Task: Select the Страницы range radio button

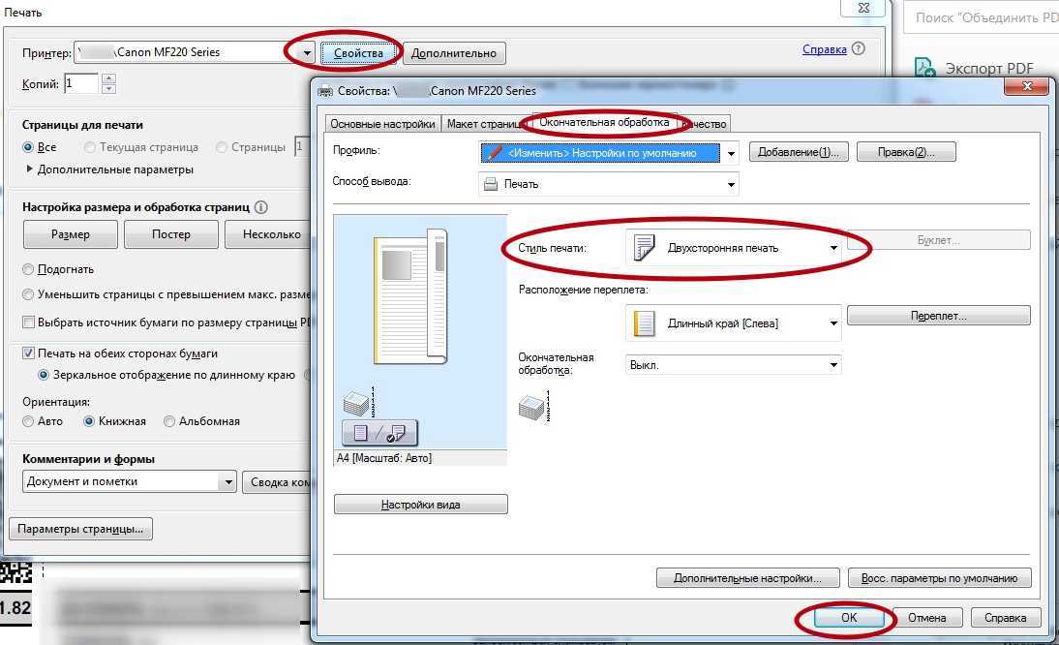Action: click(221, 147)
